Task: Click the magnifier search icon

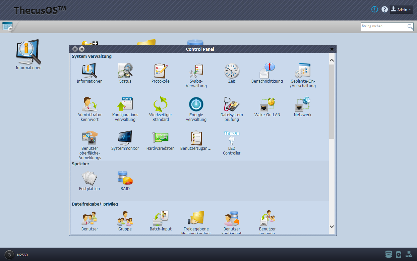Action: (x=410, y=27)
